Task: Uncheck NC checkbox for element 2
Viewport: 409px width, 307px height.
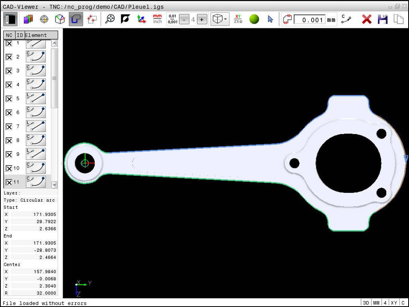Action: [x=9, y=57]
